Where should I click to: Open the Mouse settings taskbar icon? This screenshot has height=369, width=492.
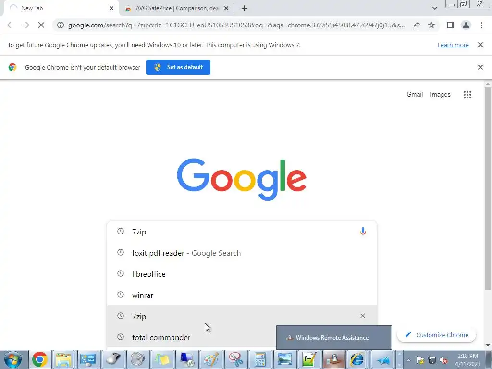point(113,359)
